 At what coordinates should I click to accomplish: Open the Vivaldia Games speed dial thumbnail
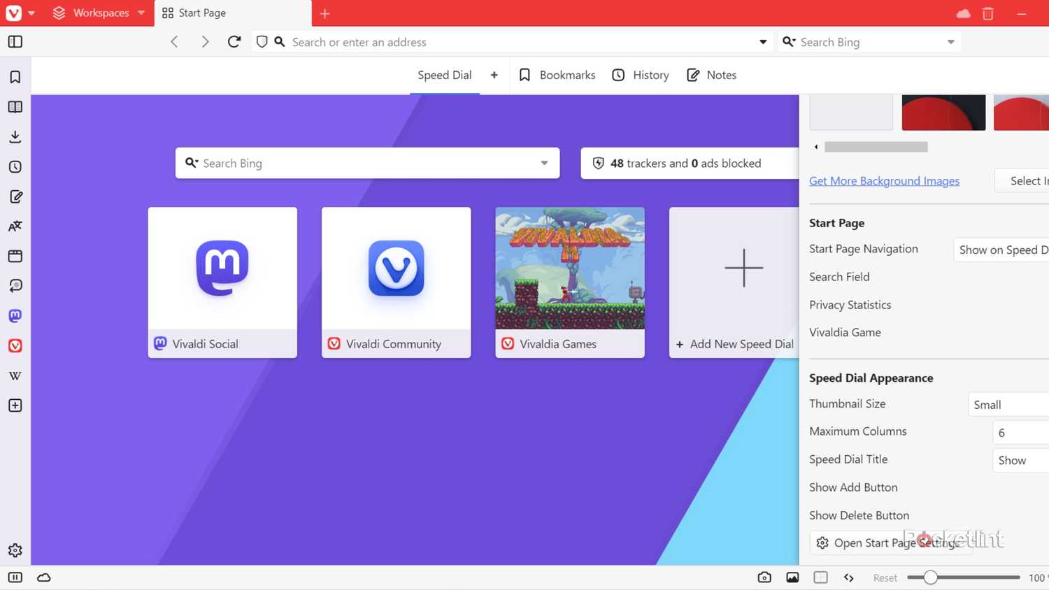[x=569, y=268]
